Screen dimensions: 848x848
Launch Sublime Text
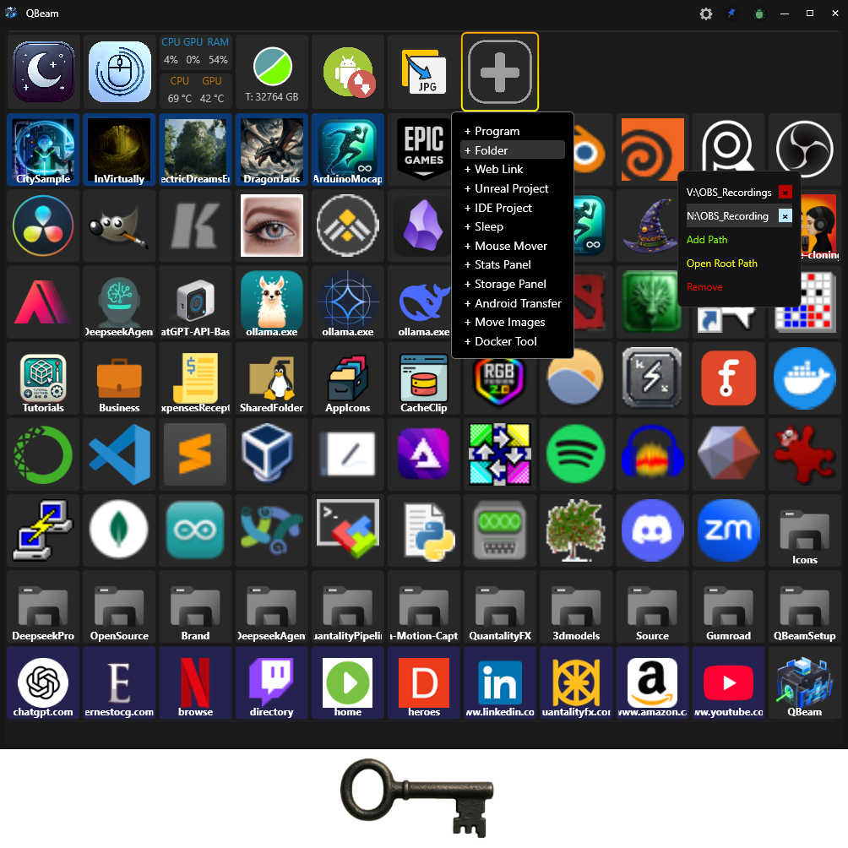(x=196, y=454)
